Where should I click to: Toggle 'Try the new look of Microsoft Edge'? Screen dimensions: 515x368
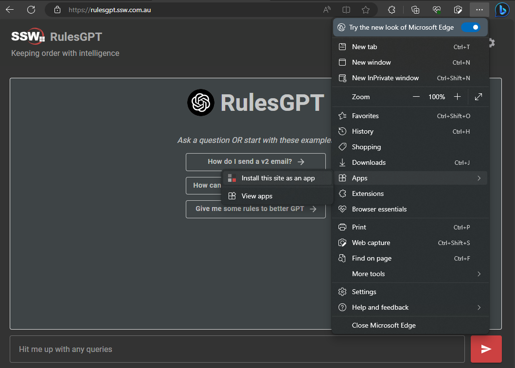pos(471,27)
